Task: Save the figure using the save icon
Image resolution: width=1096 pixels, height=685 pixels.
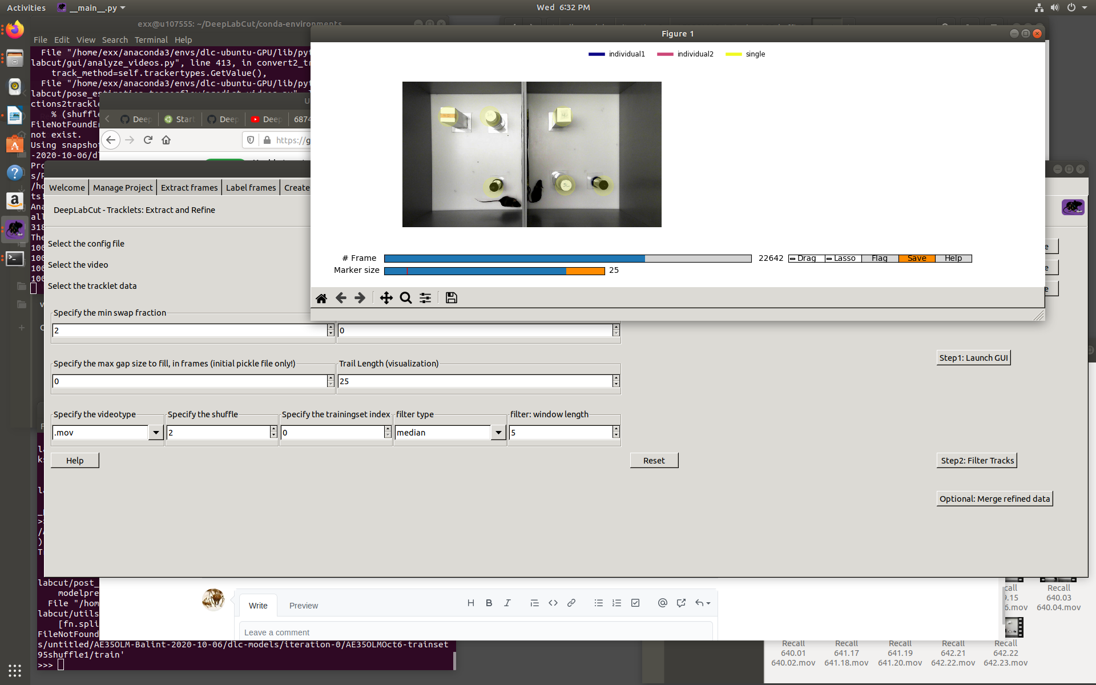Action: point(451,297)
